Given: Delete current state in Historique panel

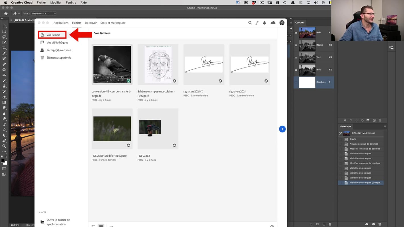Looking at the screenshot, I should click(380, 224).
